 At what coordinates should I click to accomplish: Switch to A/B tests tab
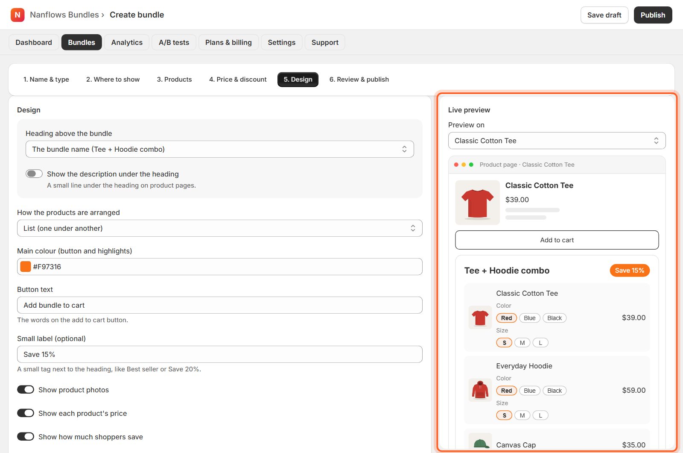174,42
